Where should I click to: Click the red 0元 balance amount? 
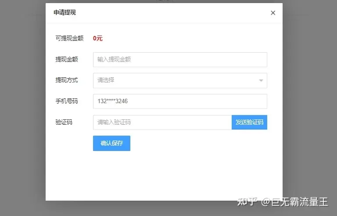pos(97,38)
